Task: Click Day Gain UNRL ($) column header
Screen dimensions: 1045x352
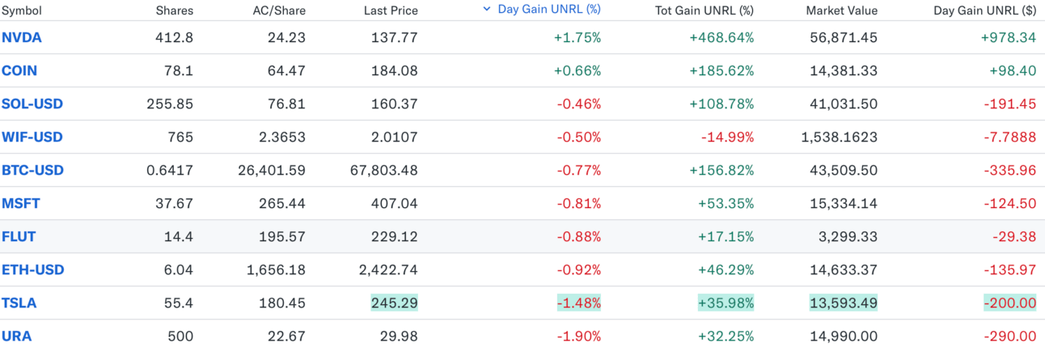Action: point(984,11)
